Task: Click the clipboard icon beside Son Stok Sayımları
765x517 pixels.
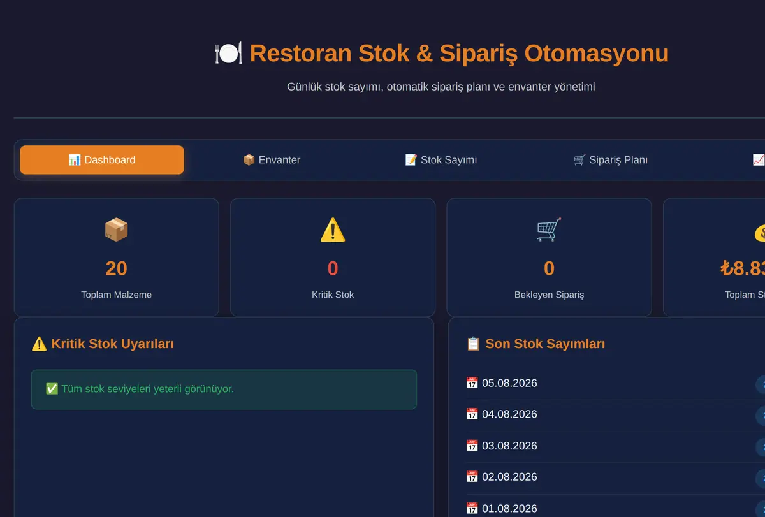Action: point(473,344)
